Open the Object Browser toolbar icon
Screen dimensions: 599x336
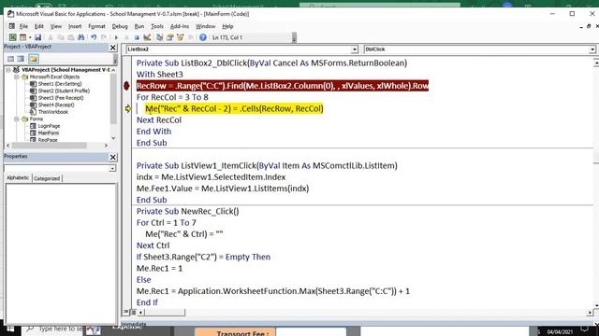[180, 37]
